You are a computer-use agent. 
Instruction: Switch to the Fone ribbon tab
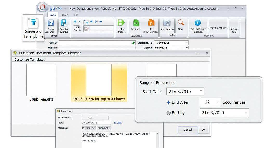(53, 15)
